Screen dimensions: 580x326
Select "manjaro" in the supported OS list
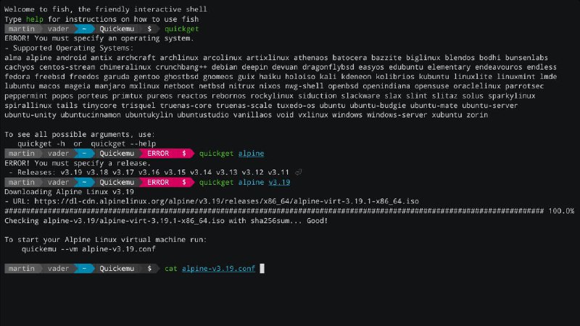pos(110,86)
